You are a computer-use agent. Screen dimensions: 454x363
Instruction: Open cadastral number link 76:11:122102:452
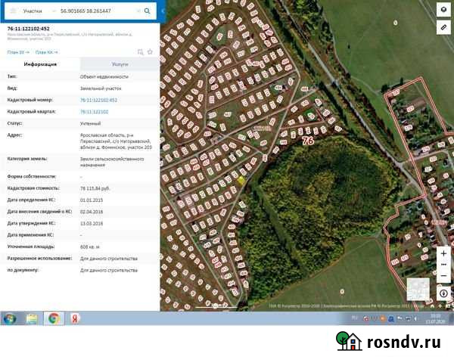98,99
